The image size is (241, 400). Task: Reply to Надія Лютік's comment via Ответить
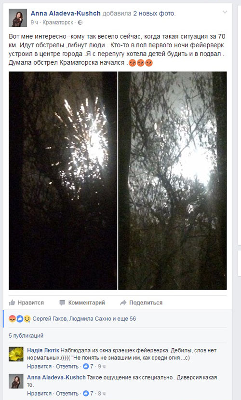click(x=67, y=366)
